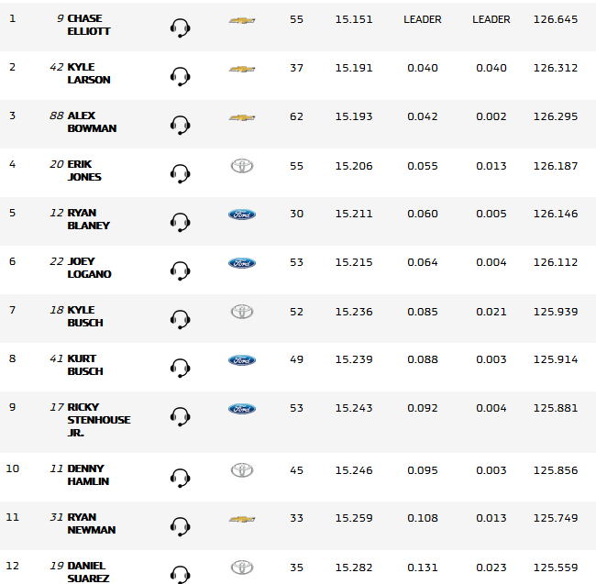
Task: Open Kyle Larson driver link
Action: click(x=88, y=73)
